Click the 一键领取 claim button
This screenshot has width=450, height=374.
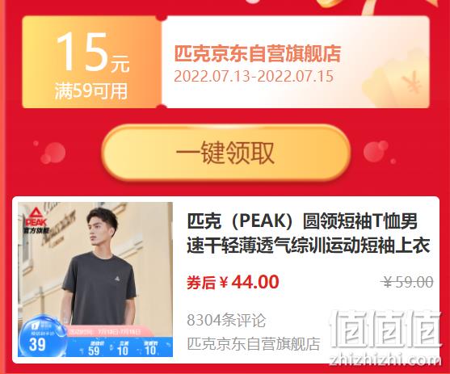[226, 153]
